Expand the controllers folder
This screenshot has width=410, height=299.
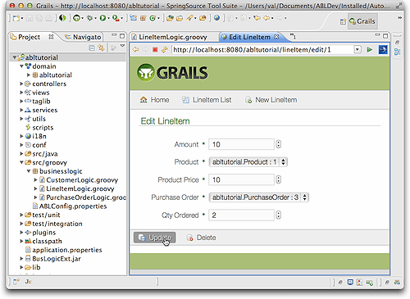(x=21, y=84)
